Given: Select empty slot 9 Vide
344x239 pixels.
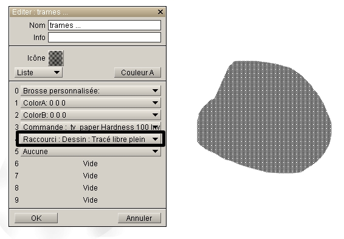Looking at the screenshot, I should 90,200.
